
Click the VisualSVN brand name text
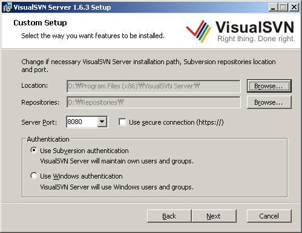255,27
